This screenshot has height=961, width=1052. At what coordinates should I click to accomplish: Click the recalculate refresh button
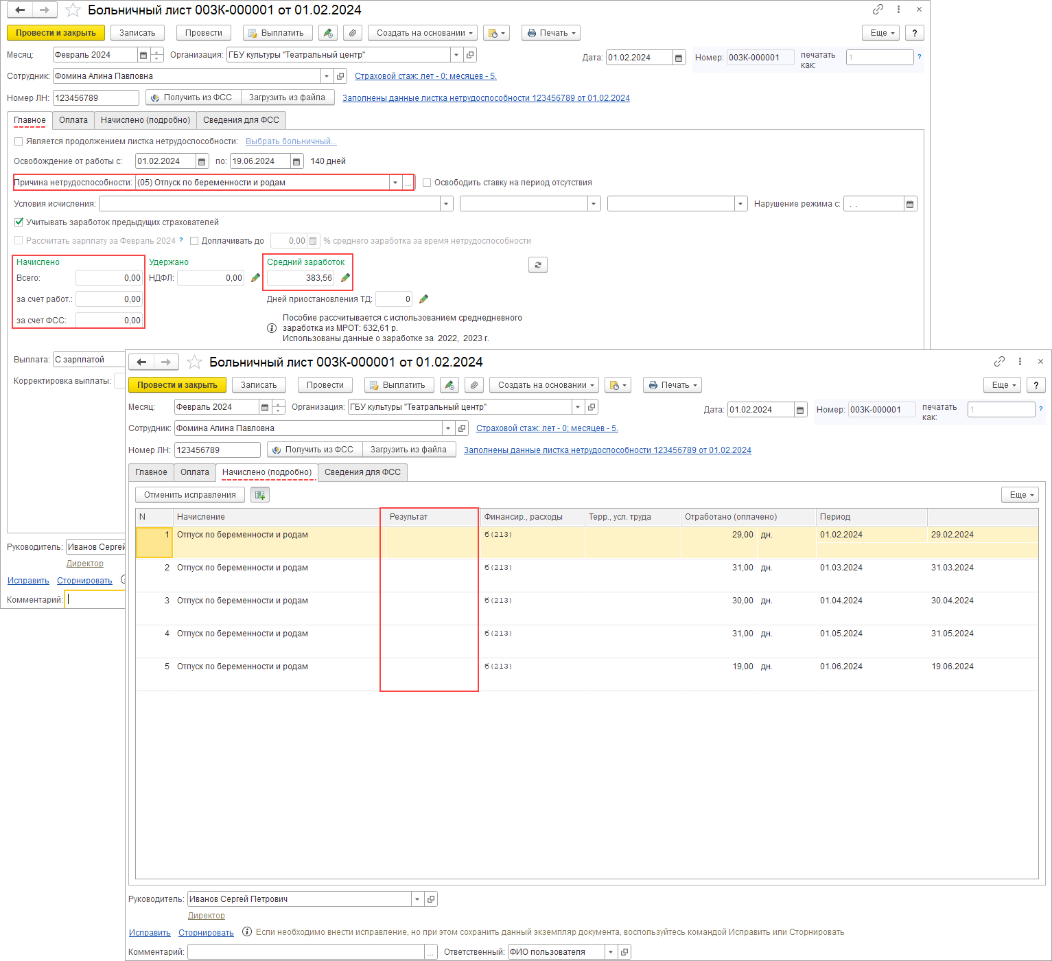(x=538, y=265)
